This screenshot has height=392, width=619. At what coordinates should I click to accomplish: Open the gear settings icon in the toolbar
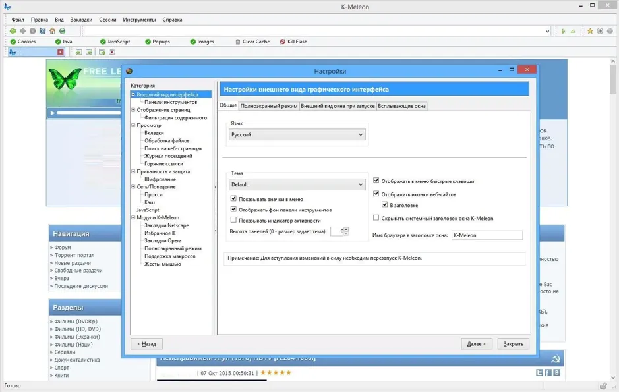click(x=610, y=31)
